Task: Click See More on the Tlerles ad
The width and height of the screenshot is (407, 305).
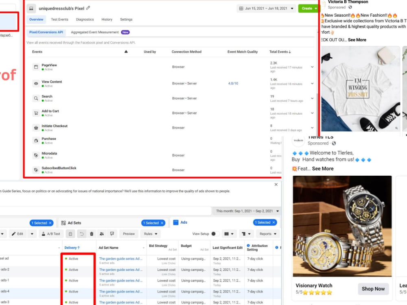Action: point(323,169)
